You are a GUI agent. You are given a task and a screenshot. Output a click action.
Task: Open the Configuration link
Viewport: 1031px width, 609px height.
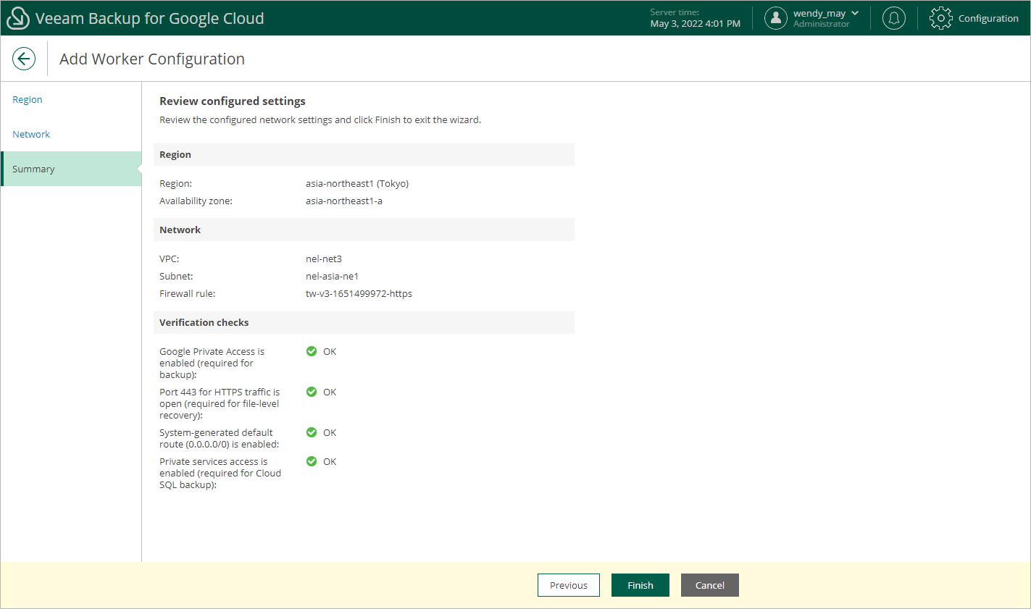(x=988, y=18)
